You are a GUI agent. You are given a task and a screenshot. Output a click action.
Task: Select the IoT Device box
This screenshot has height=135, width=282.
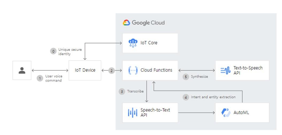point(85,70)
